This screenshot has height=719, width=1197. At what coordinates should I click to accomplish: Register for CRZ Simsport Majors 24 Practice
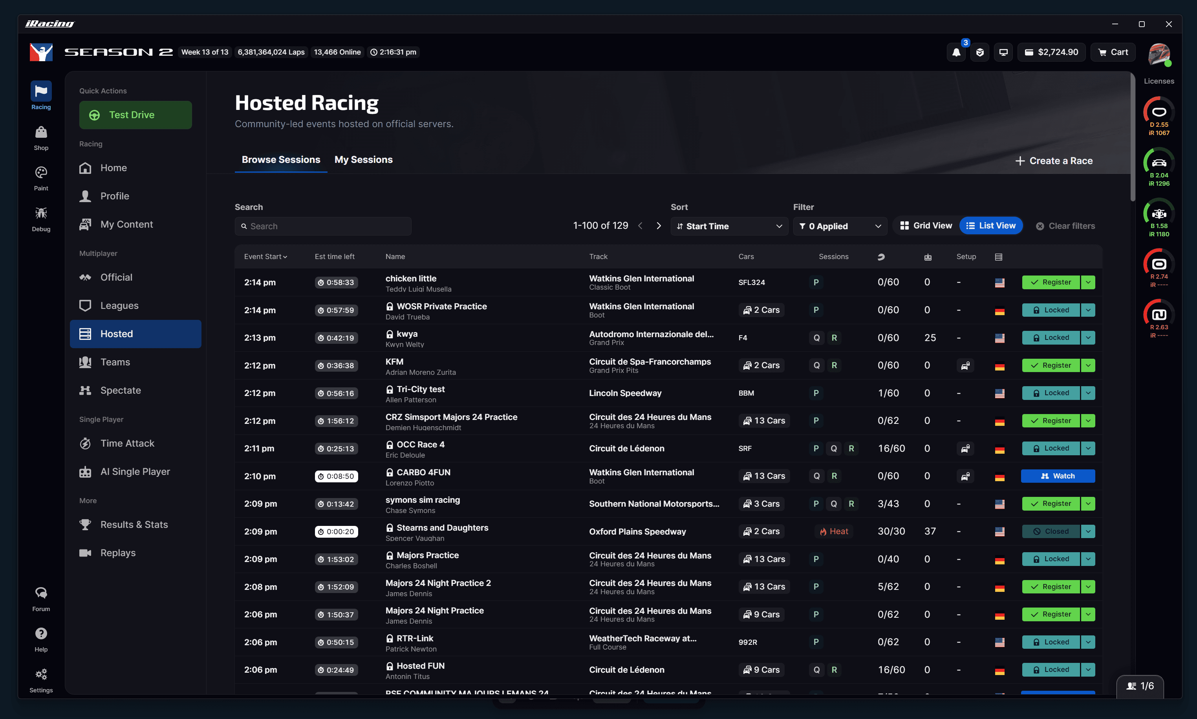pos(1051,421)
